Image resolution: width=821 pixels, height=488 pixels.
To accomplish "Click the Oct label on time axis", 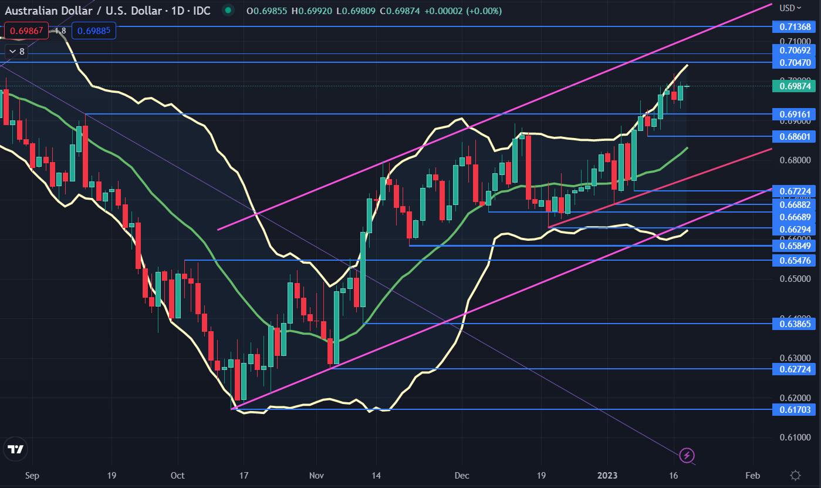I will (x=178, y=475).
